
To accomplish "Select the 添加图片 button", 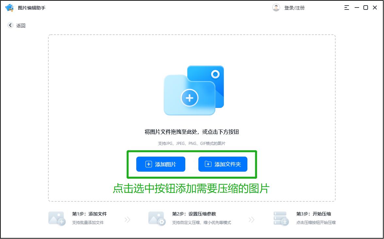I will pyautogui.click(x=160, y=164).
